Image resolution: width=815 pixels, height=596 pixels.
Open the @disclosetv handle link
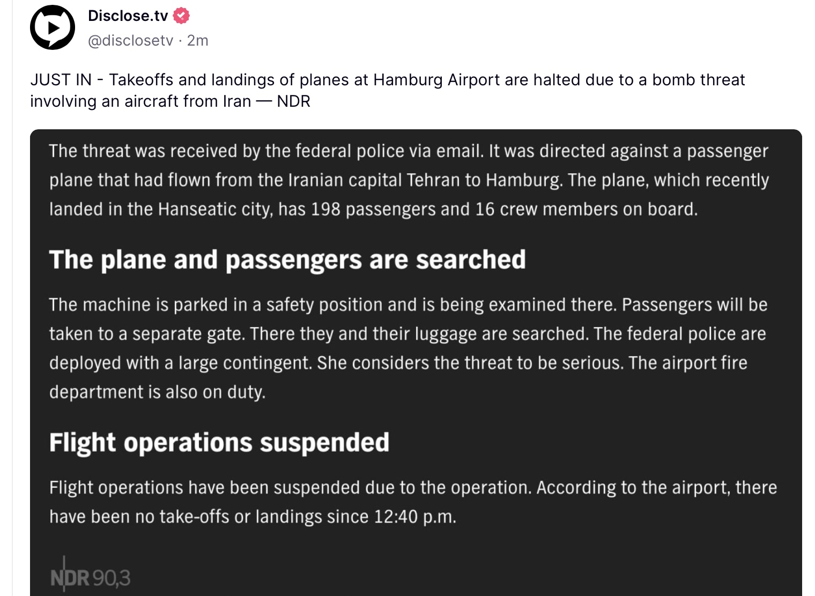131,41
